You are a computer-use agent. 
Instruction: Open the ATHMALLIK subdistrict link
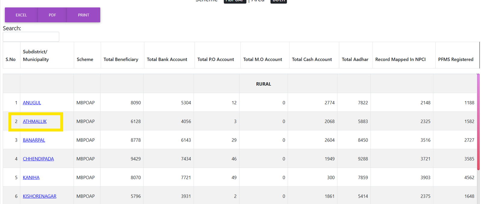point(35,121)
